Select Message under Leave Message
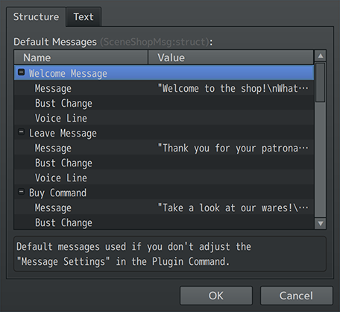 tap(164, 147)
